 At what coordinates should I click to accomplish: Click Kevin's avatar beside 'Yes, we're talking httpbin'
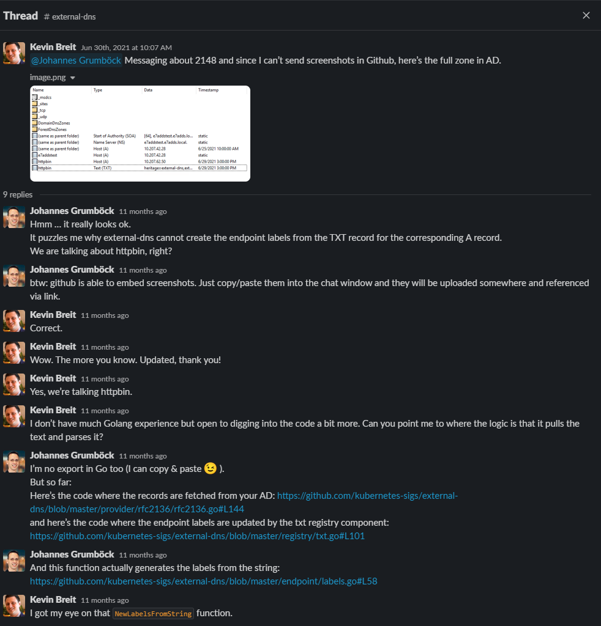pos(14,385)
